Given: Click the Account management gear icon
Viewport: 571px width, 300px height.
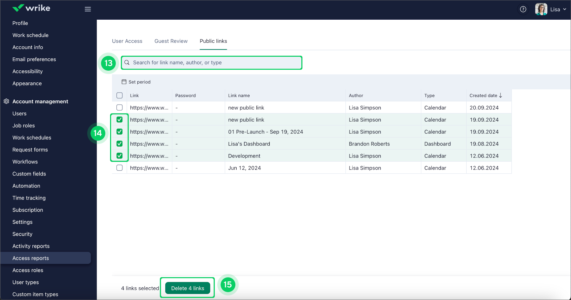Looking at the screenshot, I should pyautogui.click(x=6, y=101).
